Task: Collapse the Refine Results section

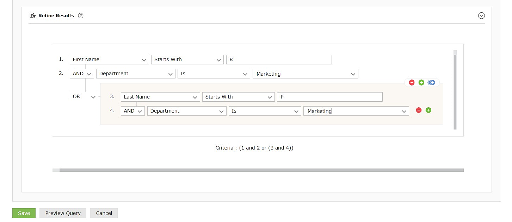Action: [481, 15]
